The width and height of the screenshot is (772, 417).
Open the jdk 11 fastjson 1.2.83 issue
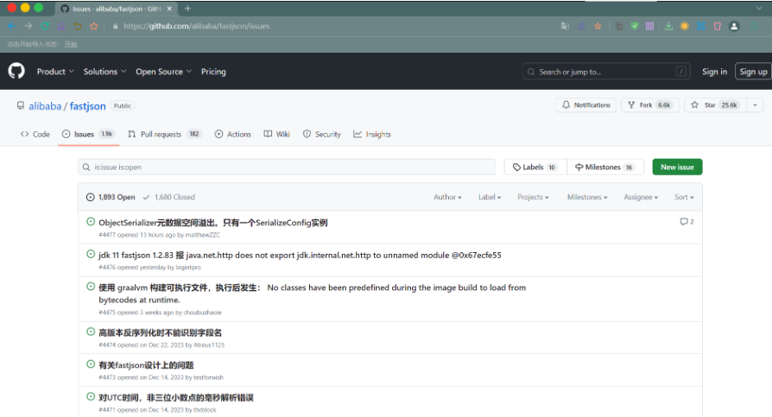(300, 255)
